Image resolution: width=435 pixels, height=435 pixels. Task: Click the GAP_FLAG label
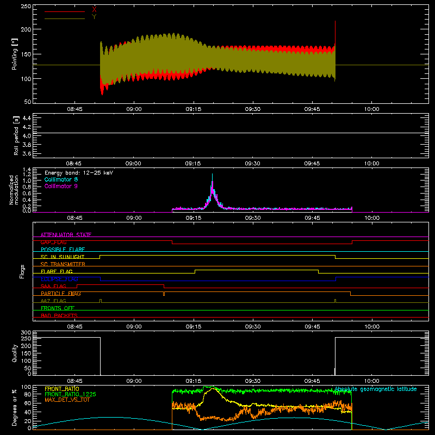coord(53,242)
